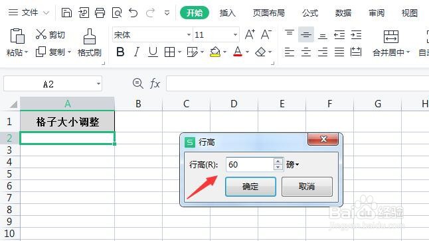
Task: Expand fill color dropdown arrow
Action: click(x=224, y=52)
